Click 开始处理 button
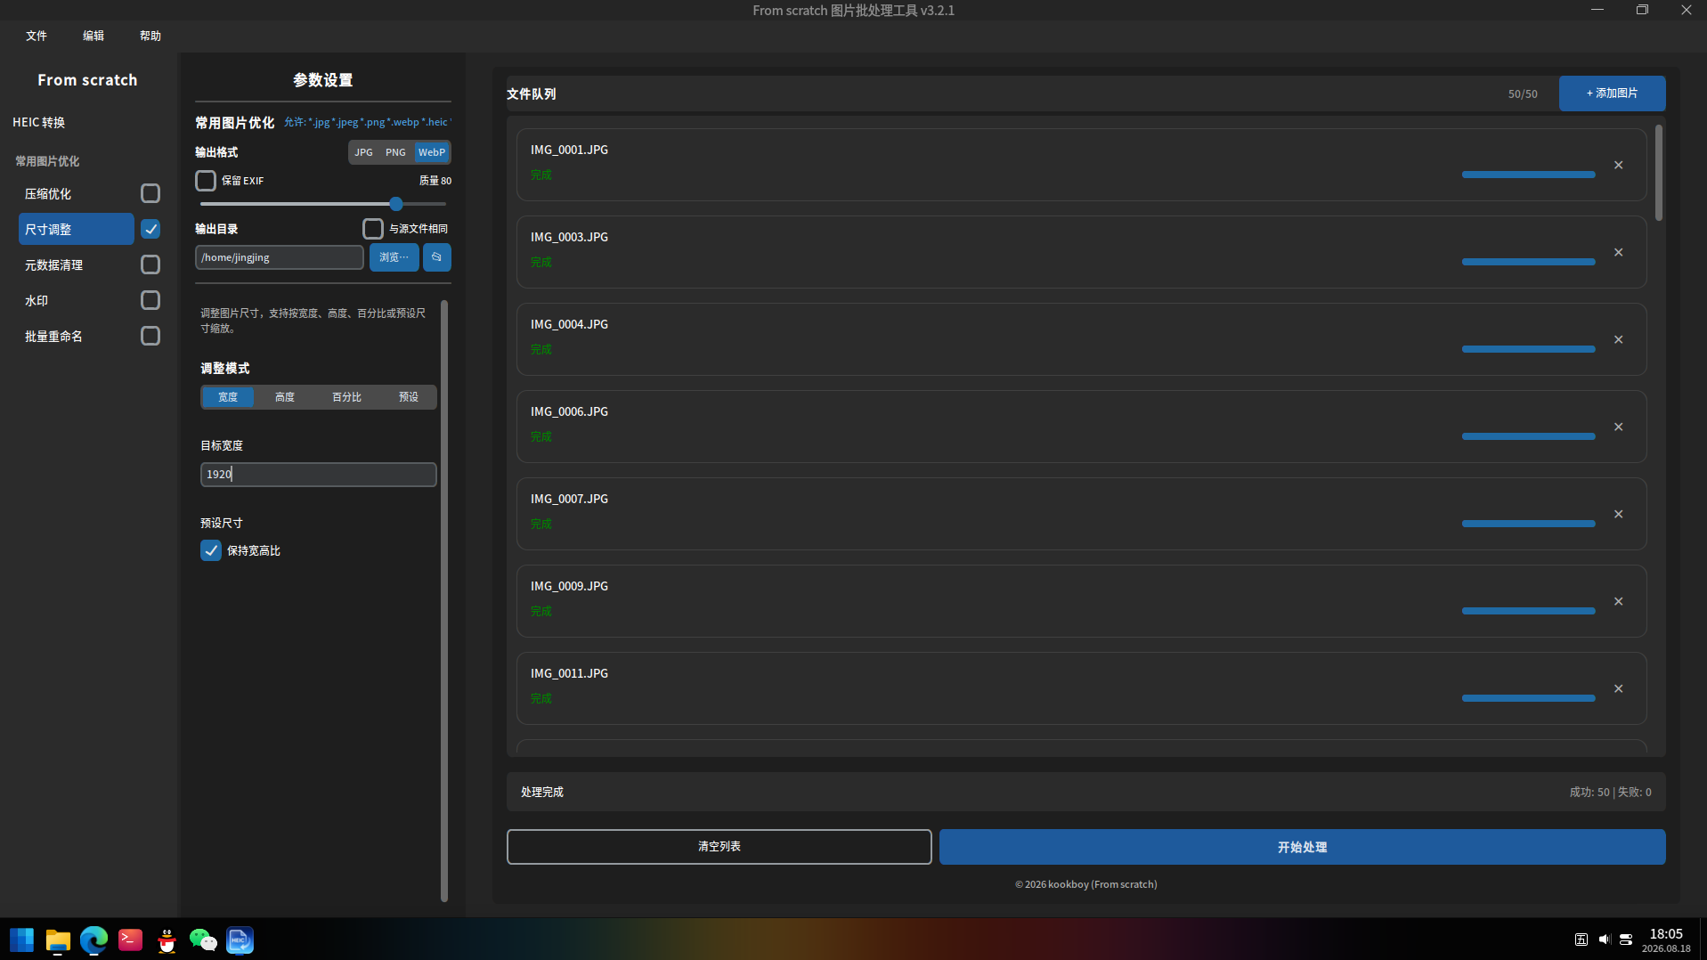1707x960 pixels. [1302, 847]
